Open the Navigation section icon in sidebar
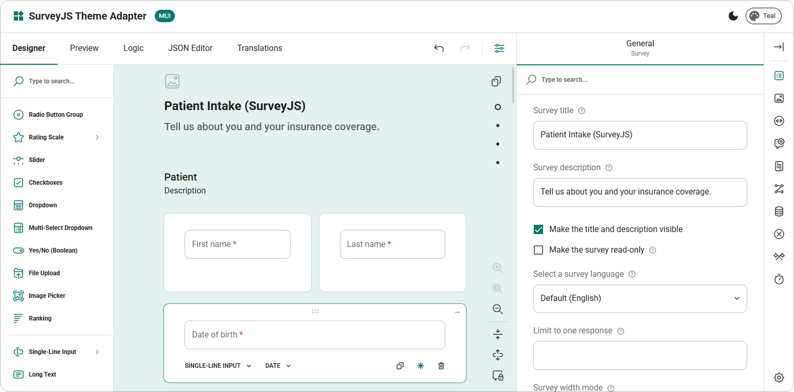 [x=779, y=121]
